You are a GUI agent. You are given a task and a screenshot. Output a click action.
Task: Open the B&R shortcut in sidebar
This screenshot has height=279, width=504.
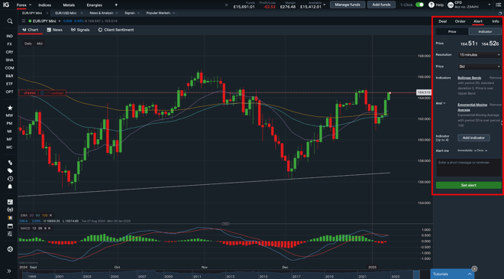tap(9, 76)
